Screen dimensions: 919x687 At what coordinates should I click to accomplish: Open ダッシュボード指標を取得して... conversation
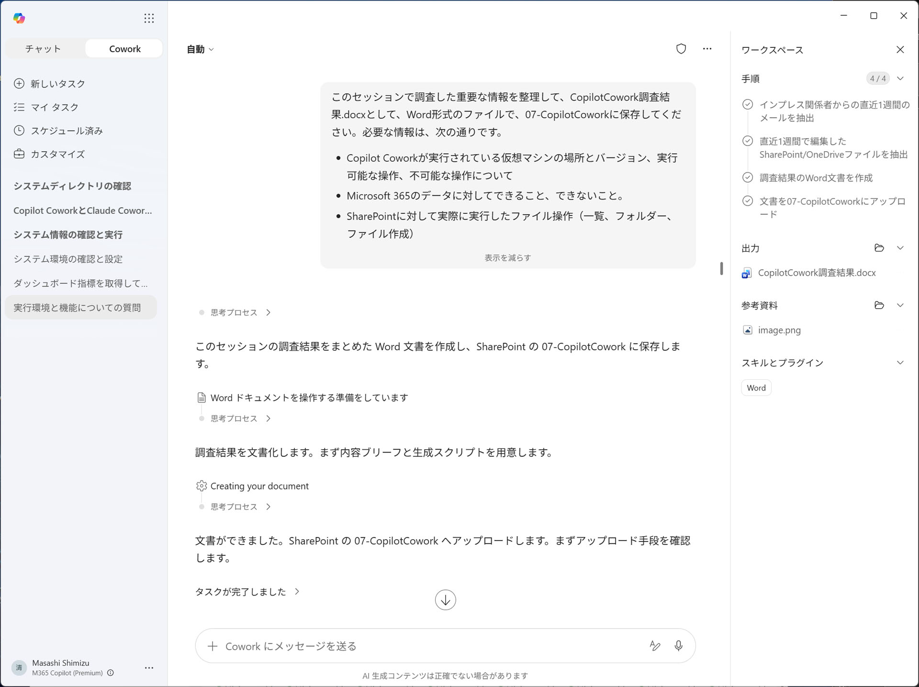pyautogui.click(x=80, y=284)
